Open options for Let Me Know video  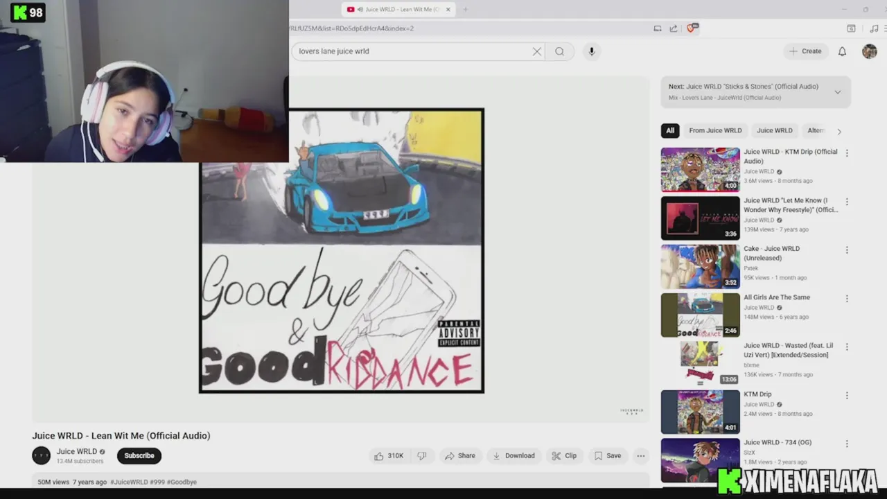point(846,202)
